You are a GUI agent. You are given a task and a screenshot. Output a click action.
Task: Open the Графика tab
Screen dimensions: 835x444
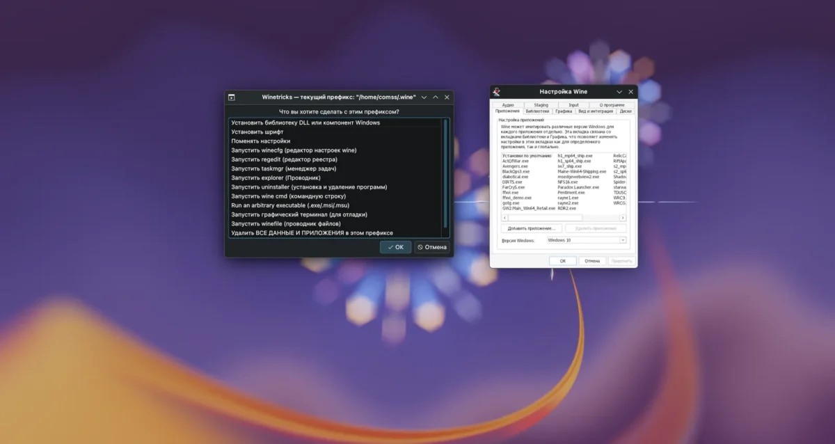click(564, 111)
